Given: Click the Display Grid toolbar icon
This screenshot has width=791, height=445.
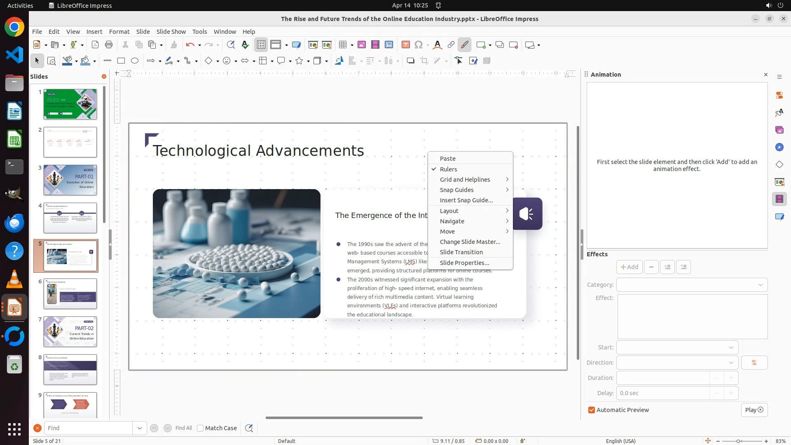Looking at the screenshot, I should click(261, 45).
